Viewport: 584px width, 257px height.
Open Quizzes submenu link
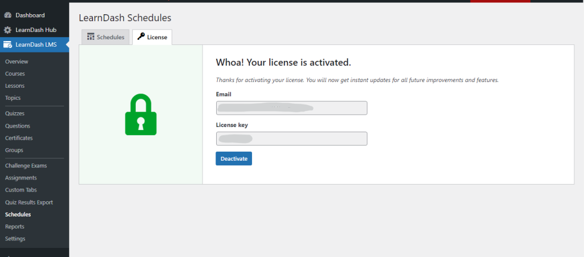(15, 113)
